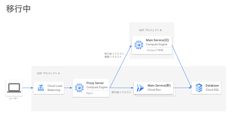Click the Nginx note in Proxy Server card

(x=90, y=93)
